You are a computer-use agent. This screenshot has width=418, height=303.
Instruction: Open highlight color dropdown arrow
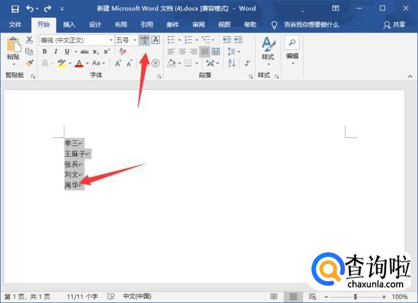point(70,64)
